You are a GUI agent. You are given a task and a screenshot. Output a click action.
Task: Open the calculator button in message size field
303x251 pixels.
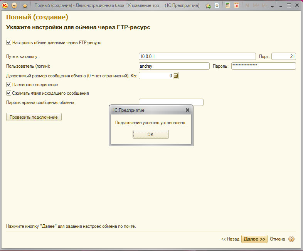[x=176, y=76]
